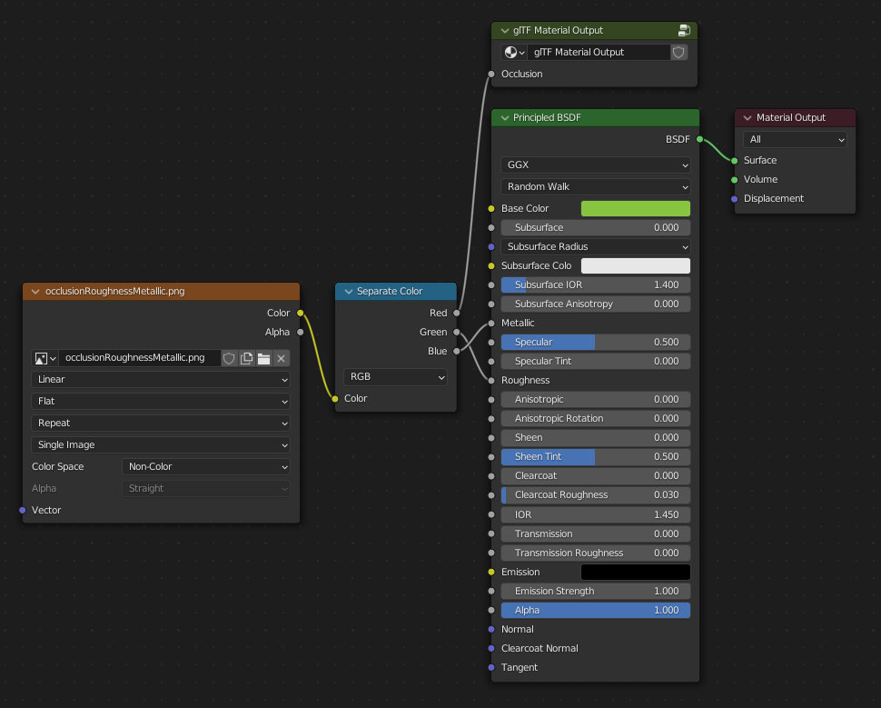Collapse the Separate Color node
The height and width of the screenshot is (708, 881).
point(348,292)
